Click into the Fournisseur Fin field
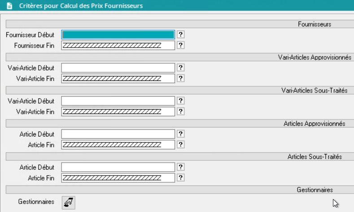Viewport: 354px width, 212px height. (x=118, y=45)
